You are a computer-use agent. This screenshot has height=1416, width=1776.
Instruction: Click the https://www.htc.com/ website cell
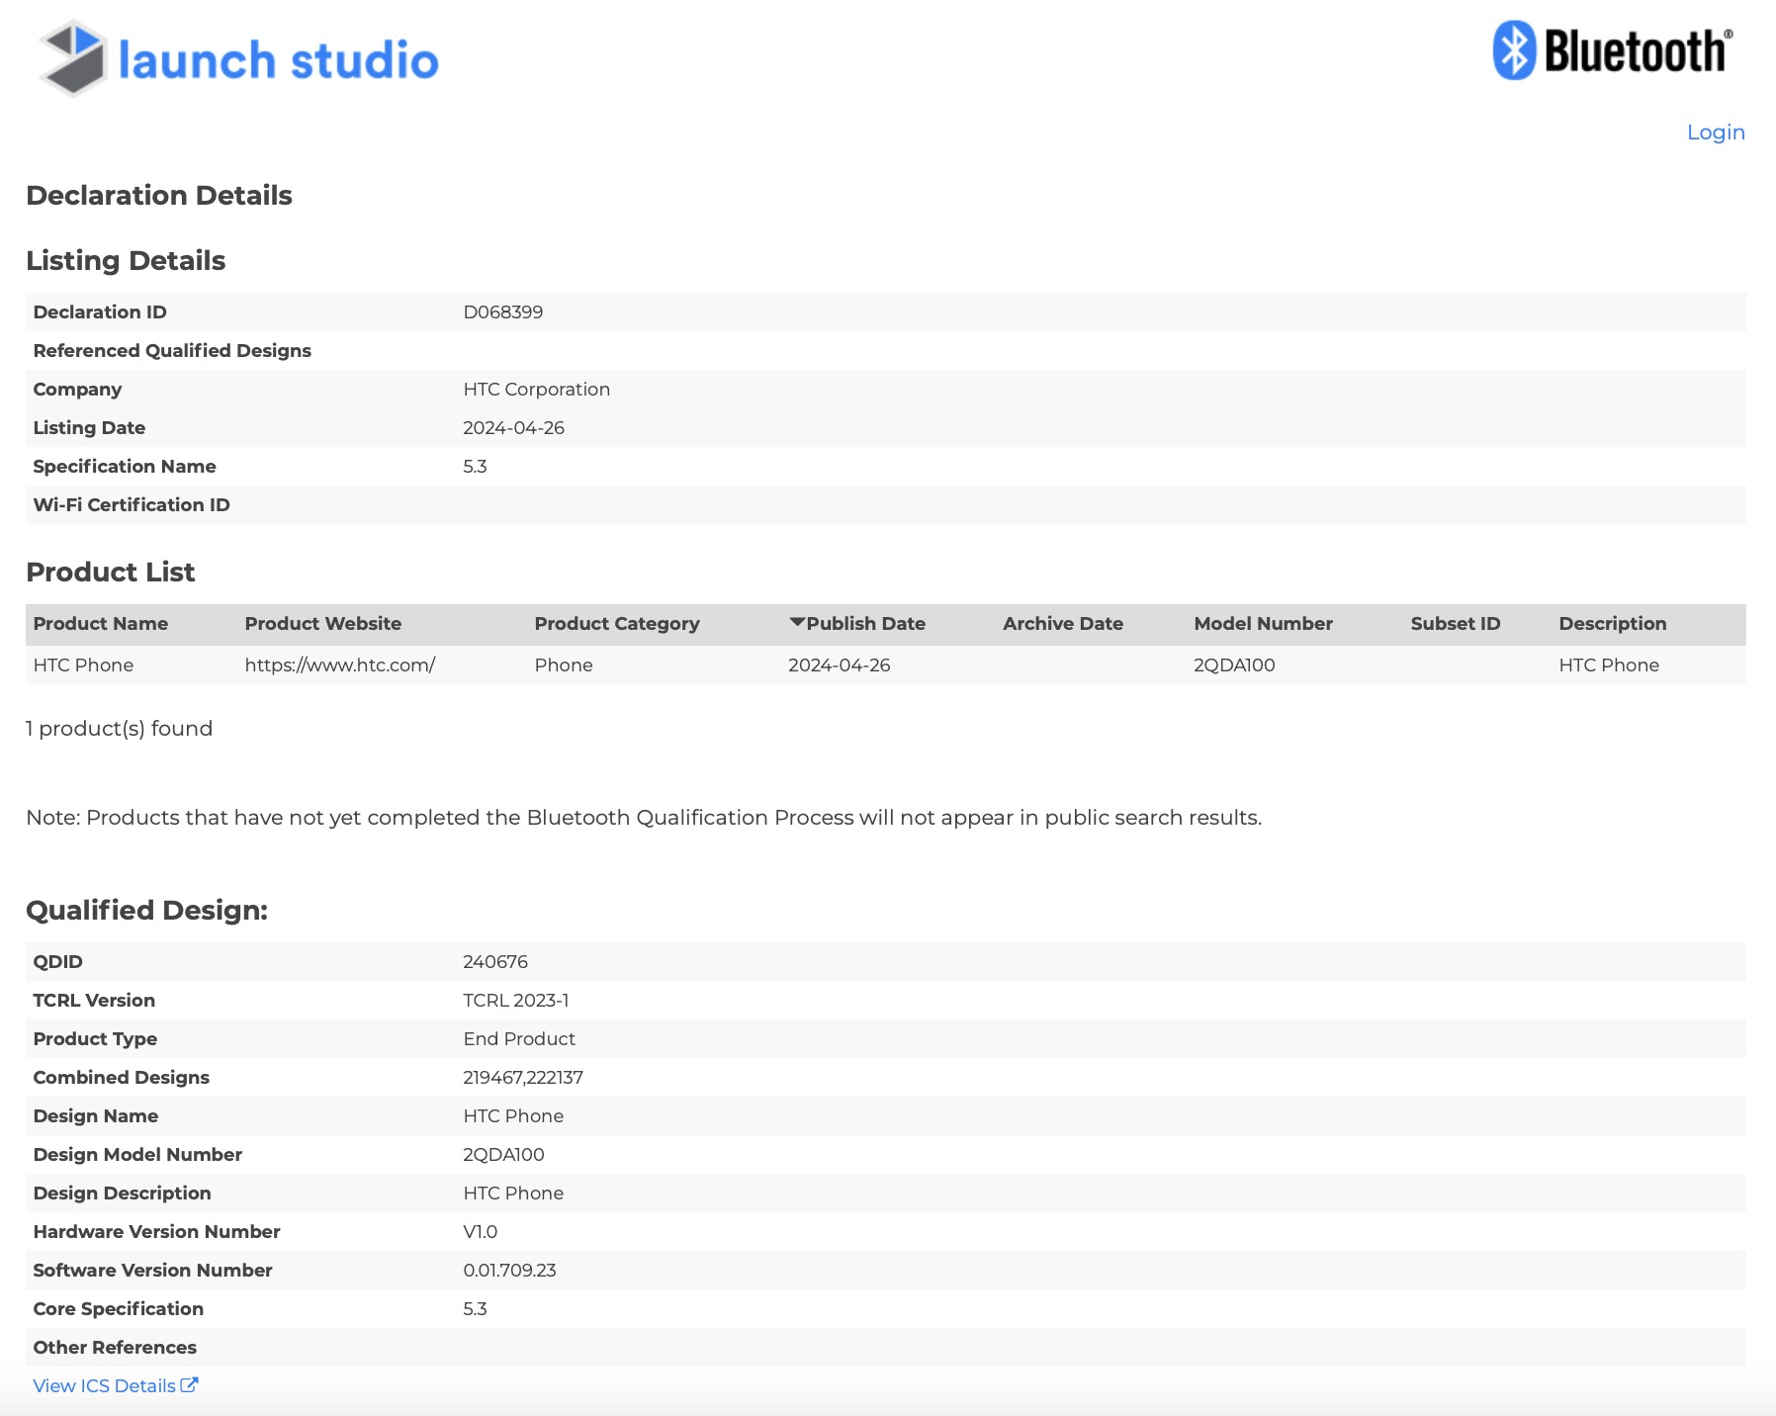pyautogui.click(x=340, y=664)
